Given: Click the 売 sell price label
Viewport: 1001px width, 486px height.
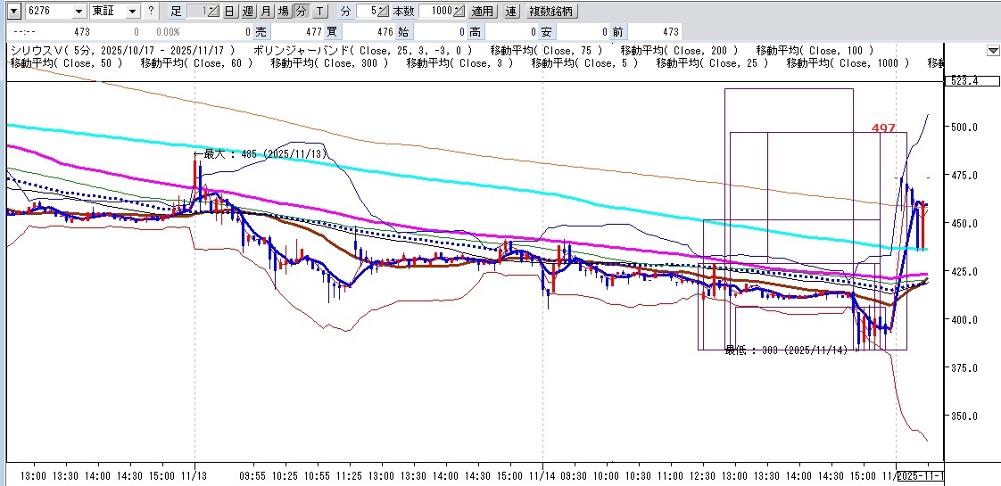Looking at the screenshot, I should [261, 31].
